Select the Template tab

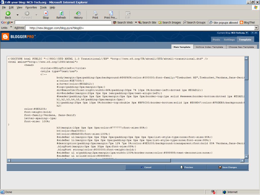pyautogui.click(x=245, y=40)
